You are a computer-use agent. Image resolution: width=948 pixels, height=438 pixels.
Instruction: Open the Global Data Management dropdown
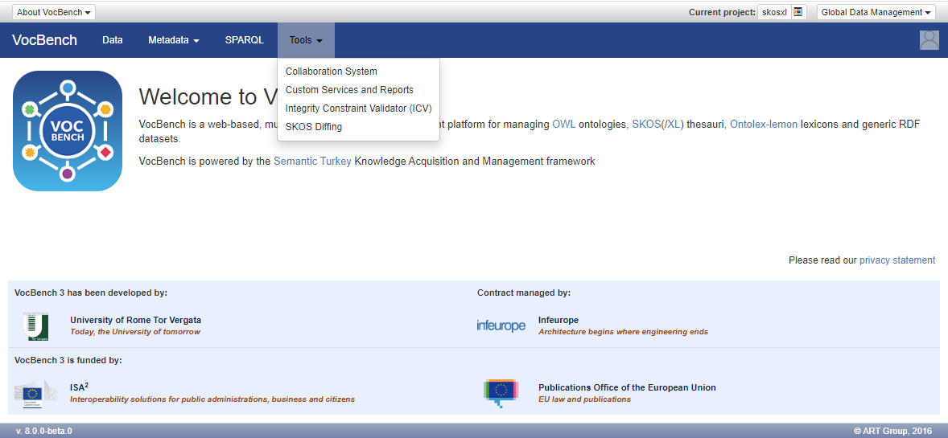876,12
